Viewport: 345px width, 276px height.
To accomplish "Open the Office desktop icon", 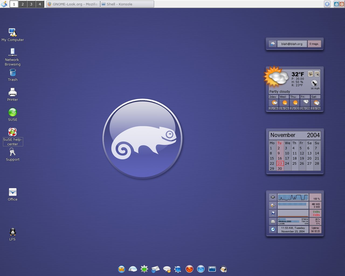I will coord(13,192).
